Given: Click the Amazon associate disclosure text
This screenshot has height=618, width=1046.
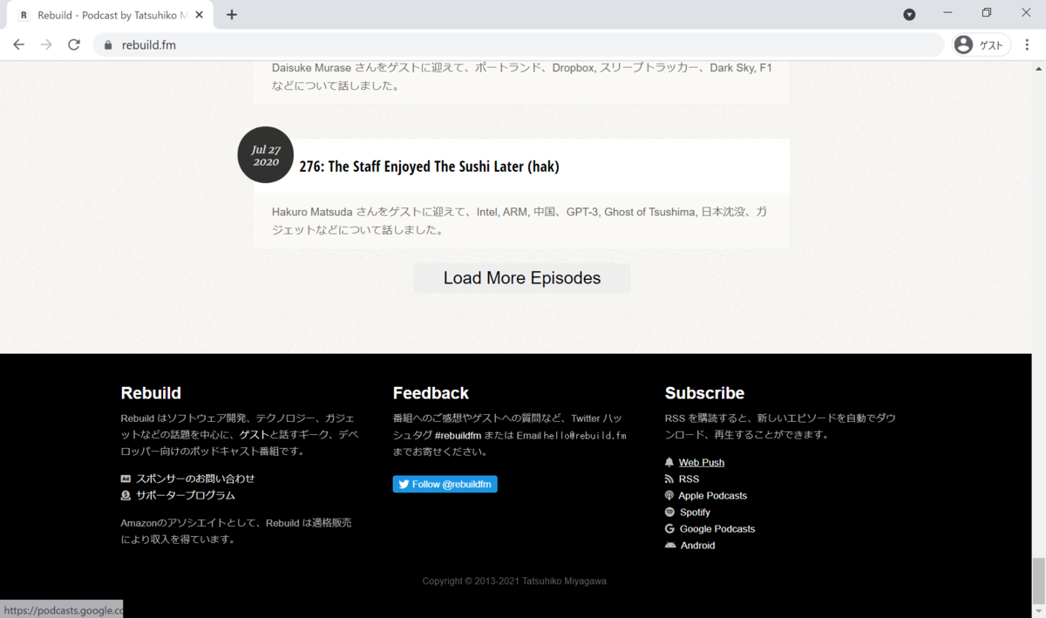Looking at the screenshot, I should click(236, 532).
